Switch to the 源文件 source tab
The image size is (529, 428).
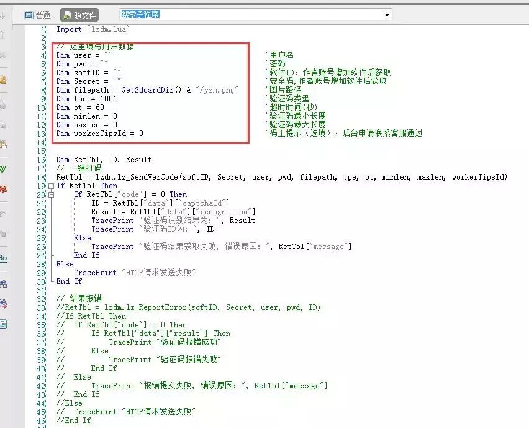pyautogui.click(x=79, y=15)
